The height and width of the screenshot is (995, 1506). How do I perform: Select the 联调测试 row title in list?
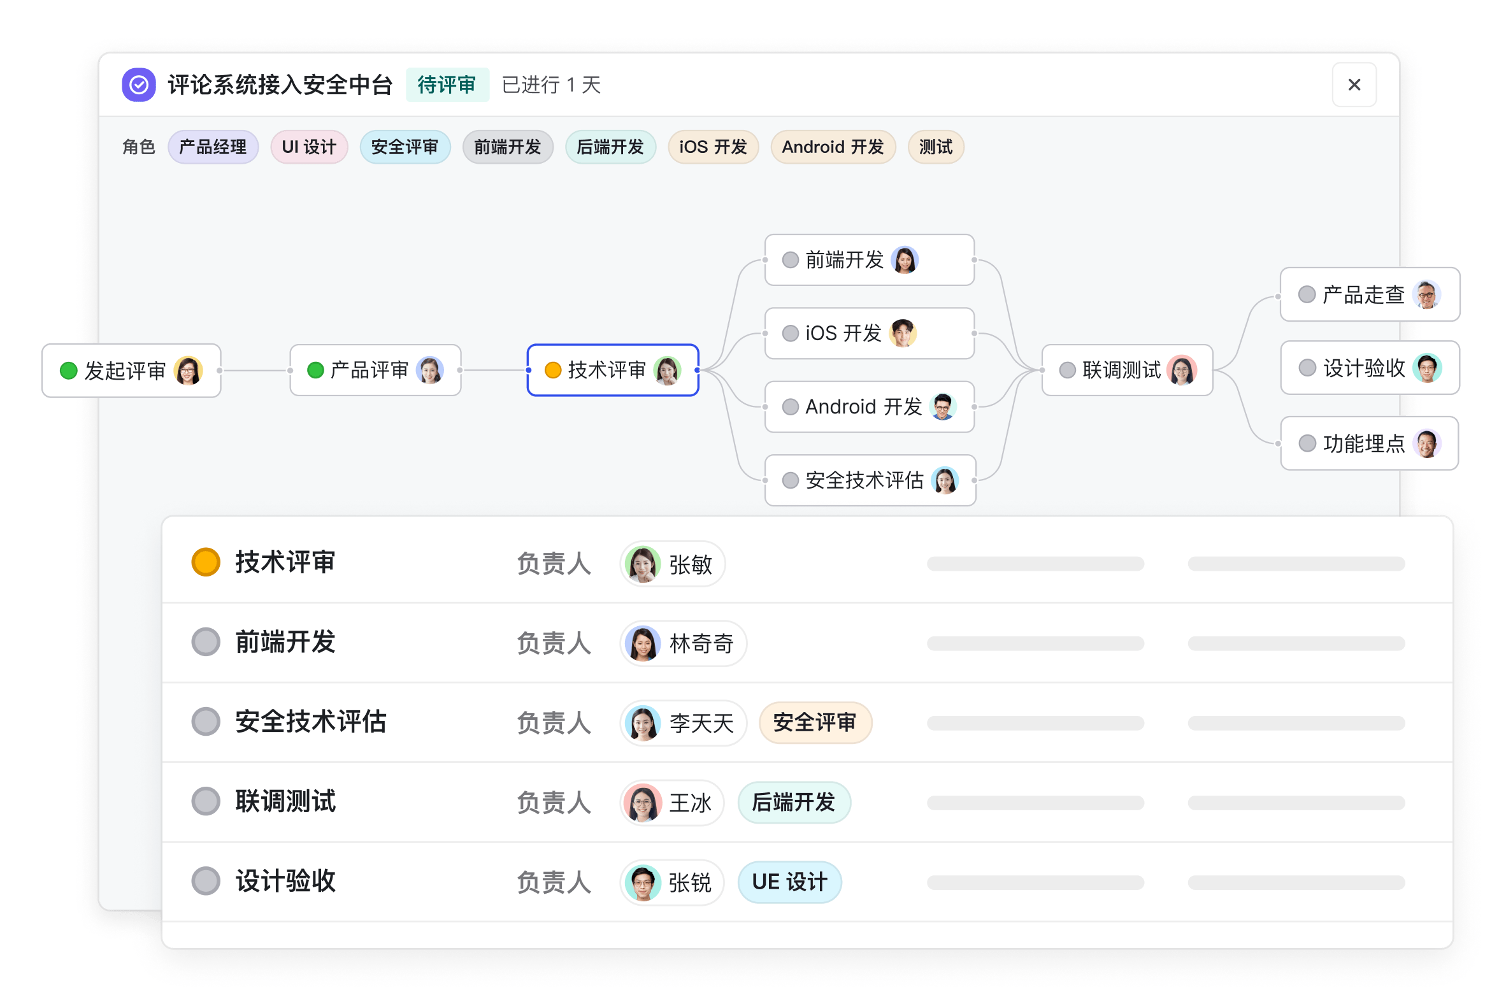(285, 801)
